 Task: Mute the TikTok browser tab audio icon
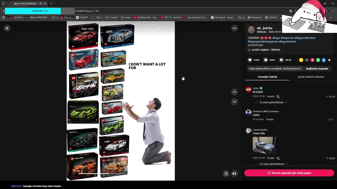[x=41, y=3]
